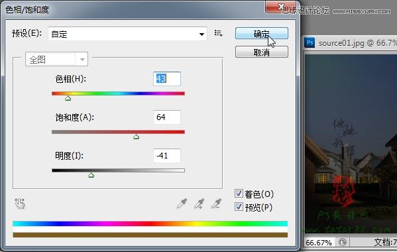Screen dimensions: 397x252
Task: Click the 文档 document info in status bar
Action: pos(385,242)
